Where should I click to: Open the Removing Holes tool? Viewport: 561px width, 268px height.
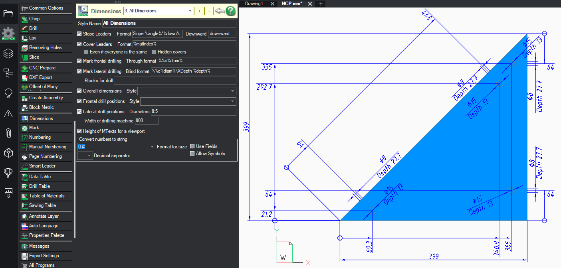(x=46, y=47)
